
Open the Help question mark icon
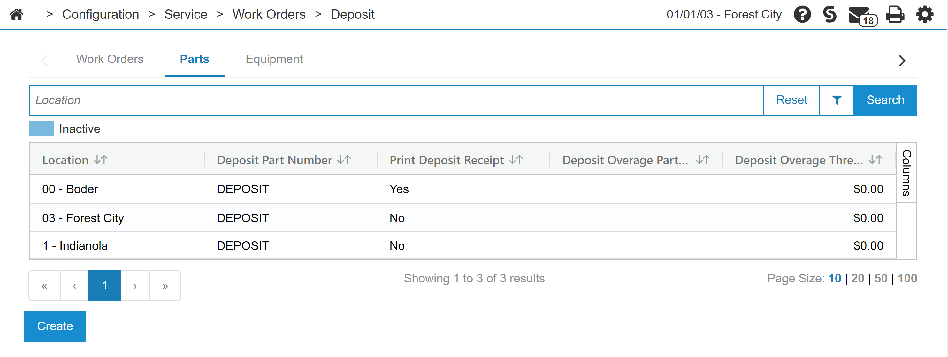point(802,15)
